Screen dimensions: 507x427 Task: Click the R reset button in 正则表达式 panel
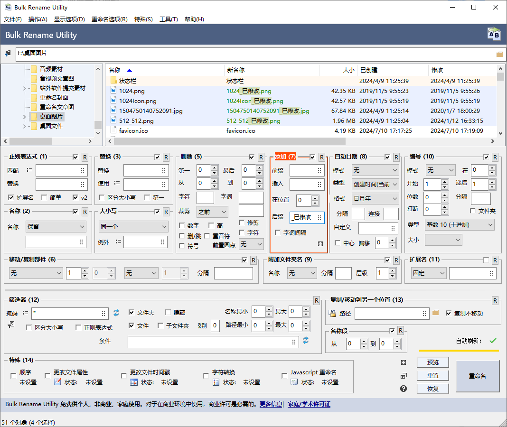[x=84, y=157]
